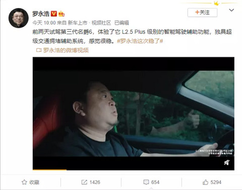Click the repost share icon showing 1426

pos(84,182)
